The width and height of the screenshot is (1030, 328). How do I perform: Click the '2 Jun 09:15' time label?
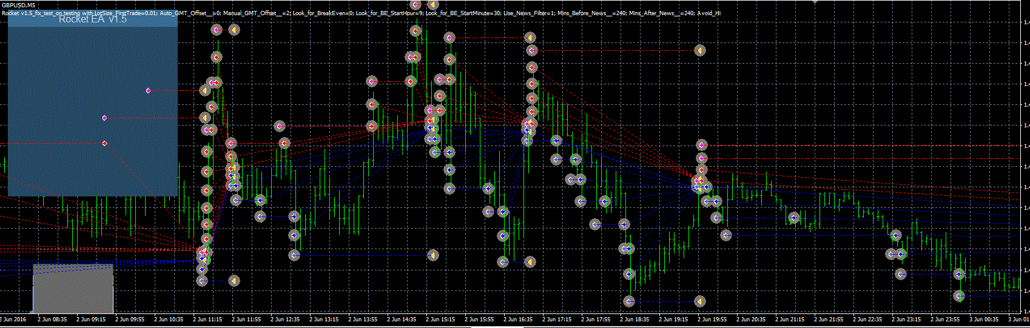91,319
